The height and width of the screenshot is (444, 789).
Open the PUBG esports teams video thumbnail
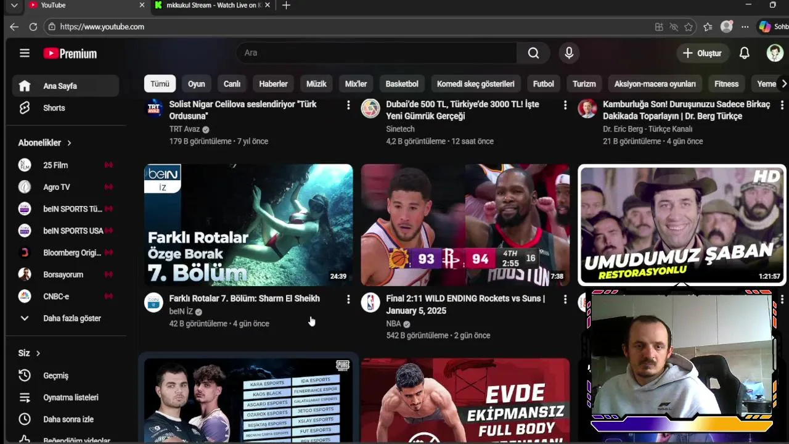click(248, 401)
